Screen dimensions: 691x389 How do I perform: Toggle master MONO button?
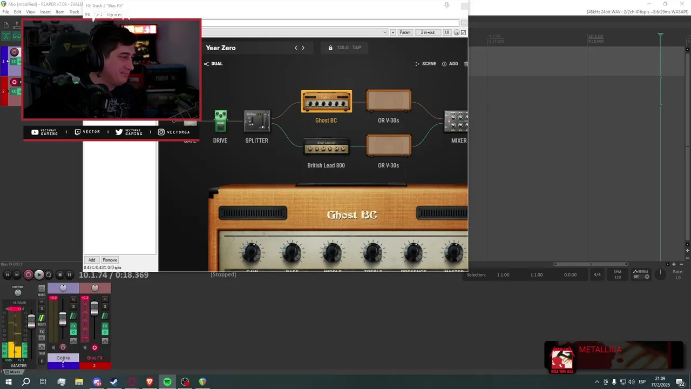click(42, 289)
